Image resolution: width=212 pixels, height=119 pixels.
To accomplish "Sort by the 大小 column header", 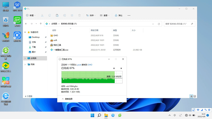I will (133, 30).
